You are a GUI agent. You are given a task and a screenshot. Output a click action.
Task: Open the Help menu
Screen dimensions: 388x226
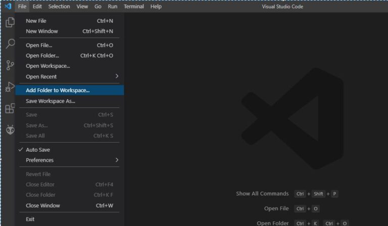(x=156, y=7)
